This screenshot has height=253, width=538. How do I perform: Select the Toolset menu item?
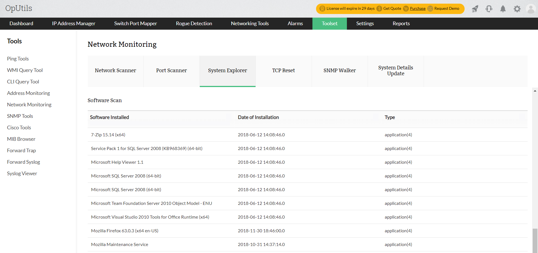[330, 24]
